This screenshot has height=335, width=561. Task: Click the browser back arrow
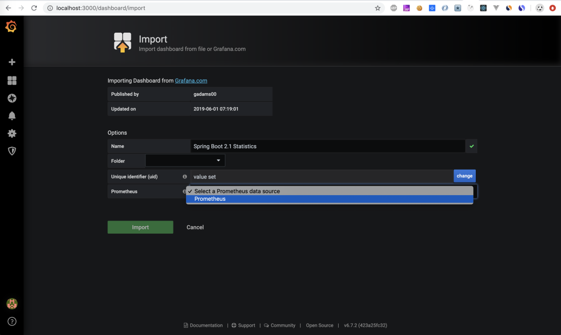[x=8, y=8]
